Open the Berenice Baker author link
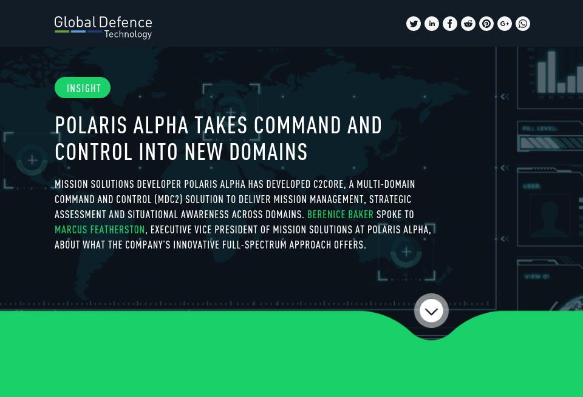Viewport: 583px width, 397px height. click(340, 214)
